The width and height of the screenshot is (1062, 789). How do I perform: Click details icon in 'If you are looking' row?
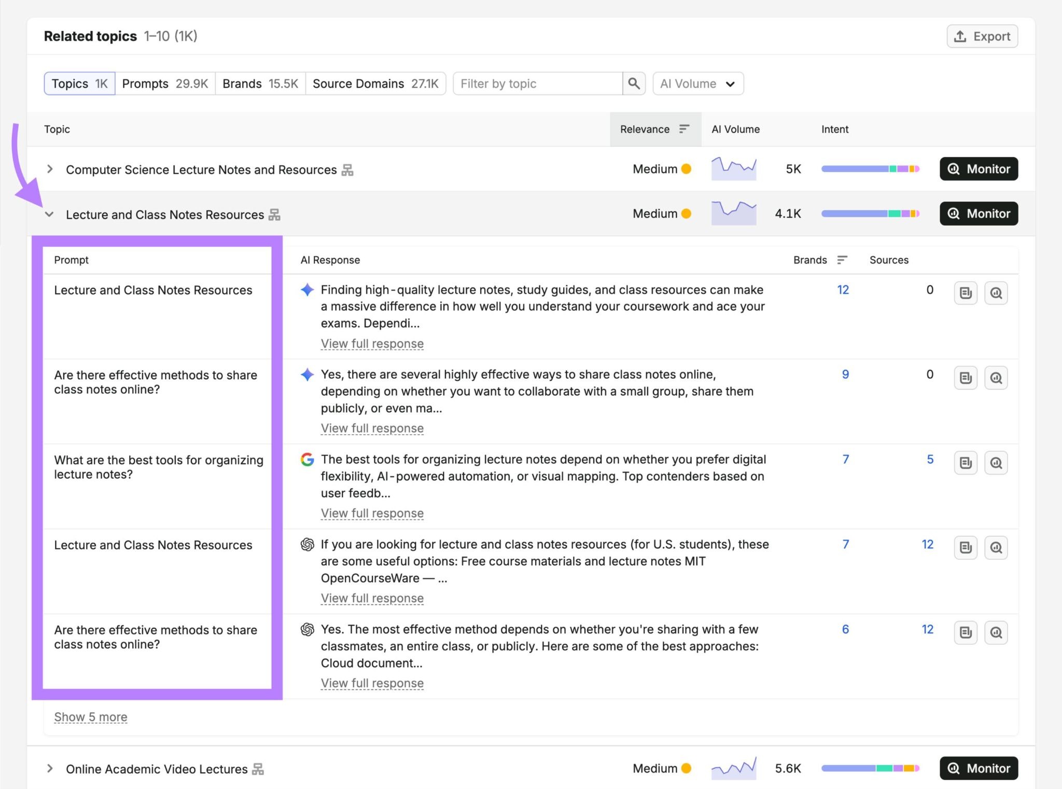point(966,548)
